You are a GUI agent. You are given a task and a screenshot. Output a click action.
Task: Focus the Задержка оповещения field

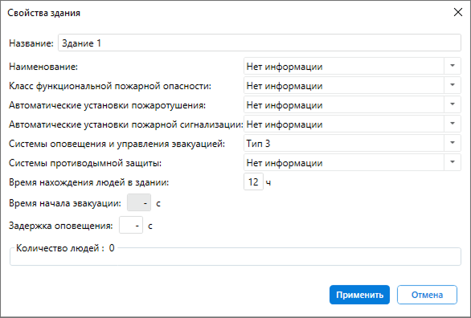click(131, 225)
